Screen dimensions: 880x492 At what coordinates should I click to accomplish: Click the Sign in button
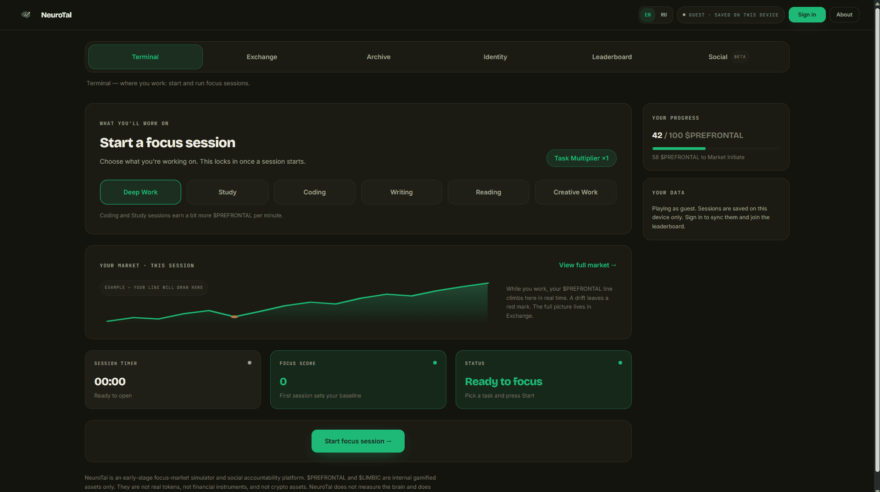point(807,15)
